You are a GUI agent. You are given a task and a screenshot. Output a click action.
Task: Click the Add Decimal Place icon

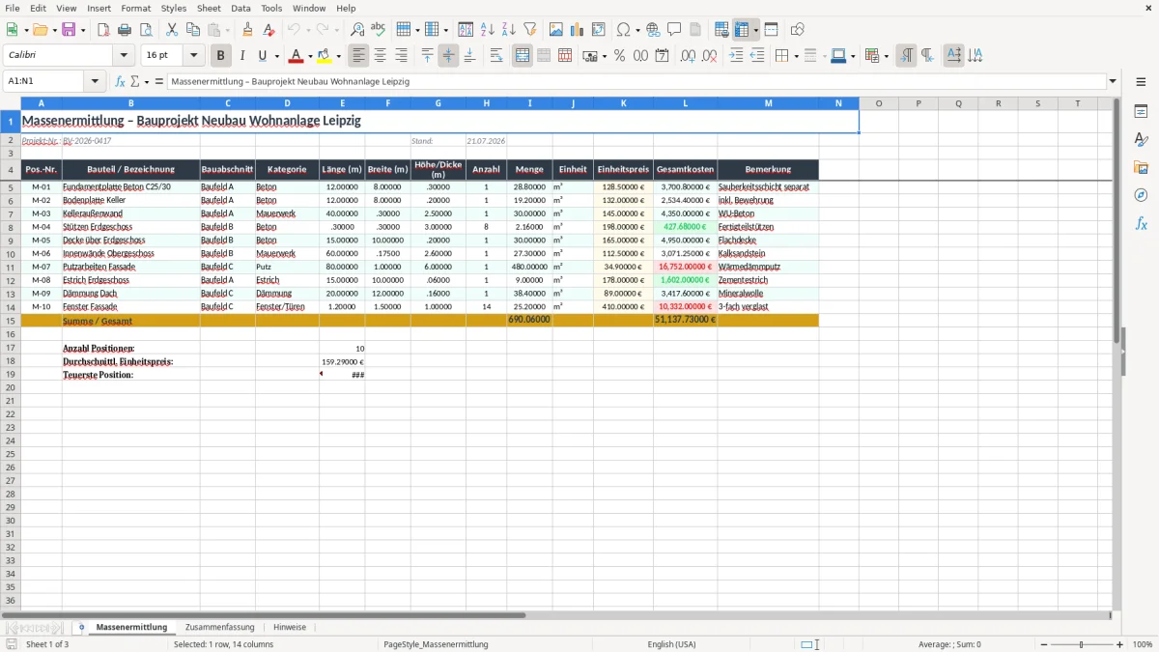[x=688, y=56]
